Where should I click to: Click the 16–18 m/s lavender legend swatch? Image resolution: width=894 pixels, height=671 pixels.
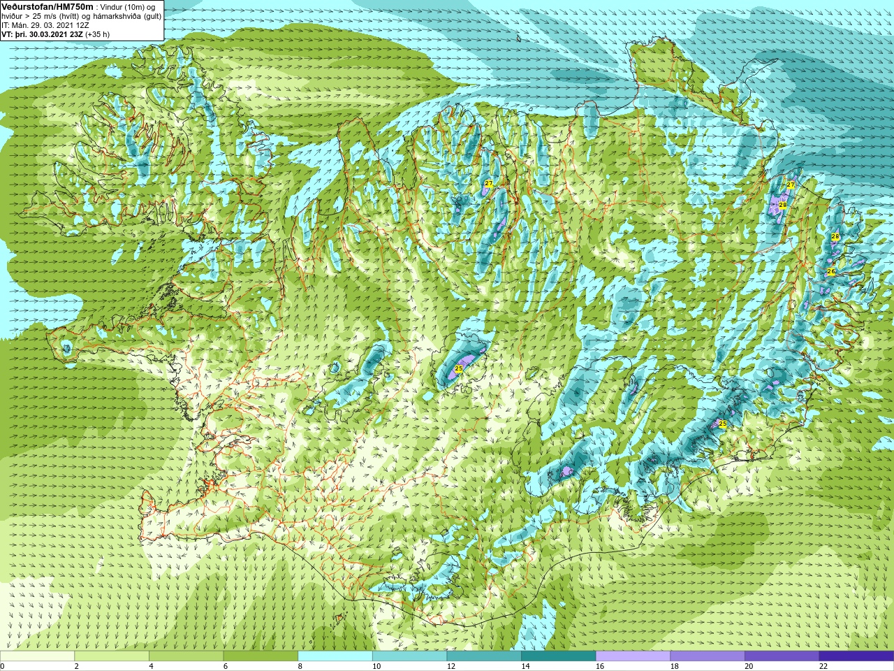tap(633, 656)
